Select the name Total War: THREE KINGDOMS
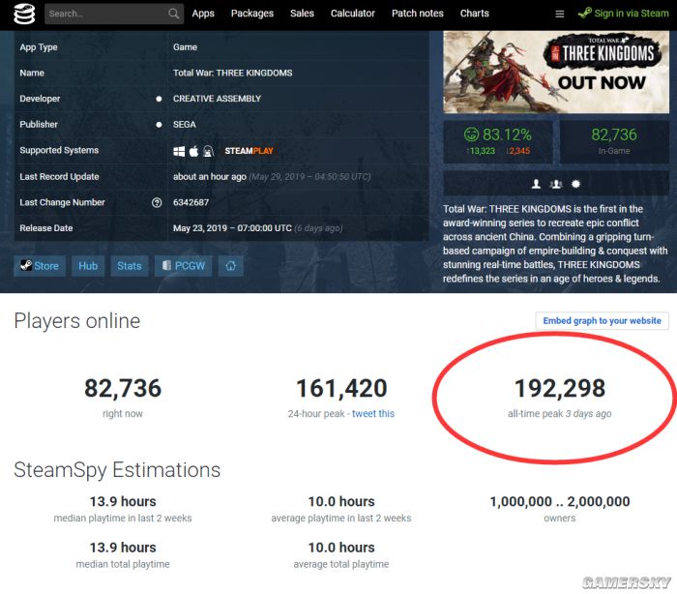The width and height of the screenshot is (677, 594). point(233,73)
